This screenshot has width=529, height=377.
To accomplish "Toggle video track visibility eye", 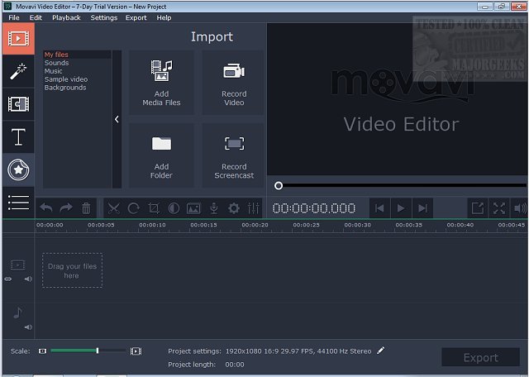I will tap(8, 279).
